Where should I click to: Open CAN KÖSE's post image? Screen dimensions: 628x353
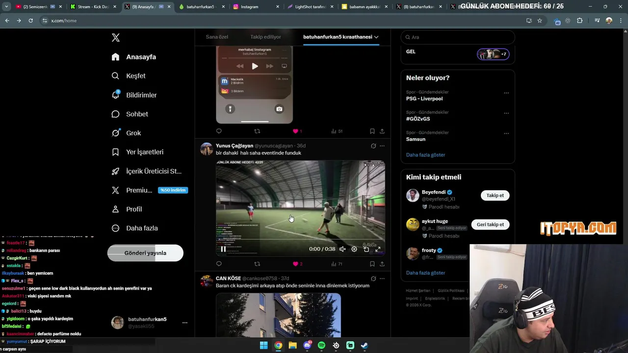(278, 315)
